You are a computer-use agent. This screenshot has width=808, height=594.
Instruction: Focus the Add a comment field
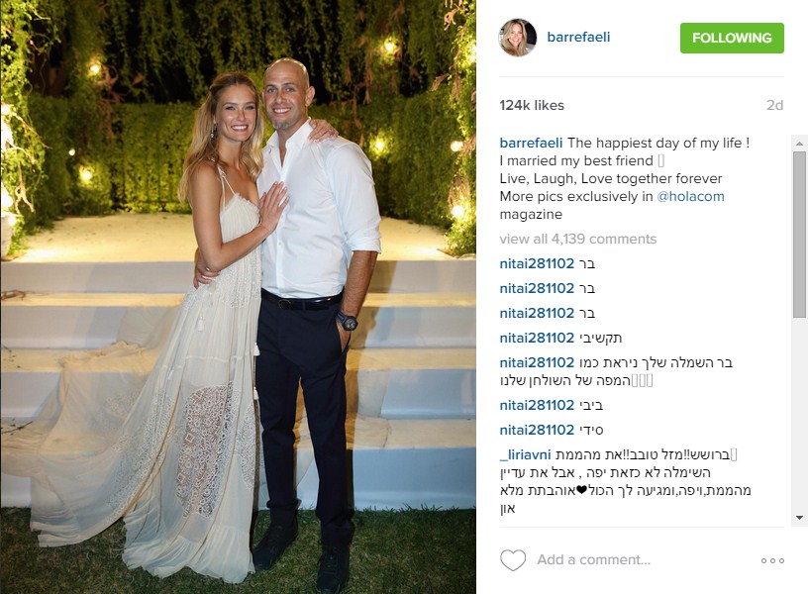click(594, 559)
